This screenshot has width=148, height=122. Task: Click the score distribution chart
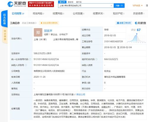pyautogui.click(x=136, y=38)
